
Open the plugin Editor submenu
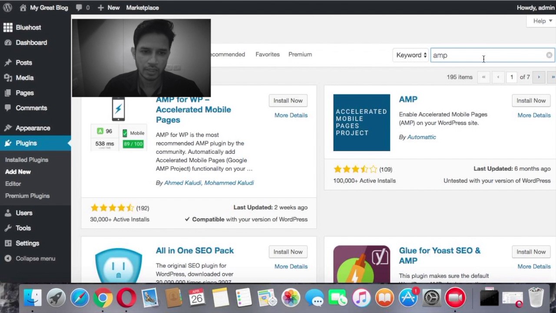(13, 183)
